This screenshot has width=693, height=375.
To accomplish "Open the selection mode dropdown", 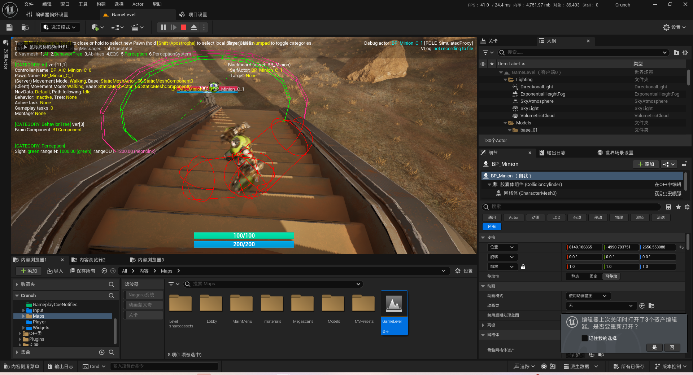I will point(60,27).
